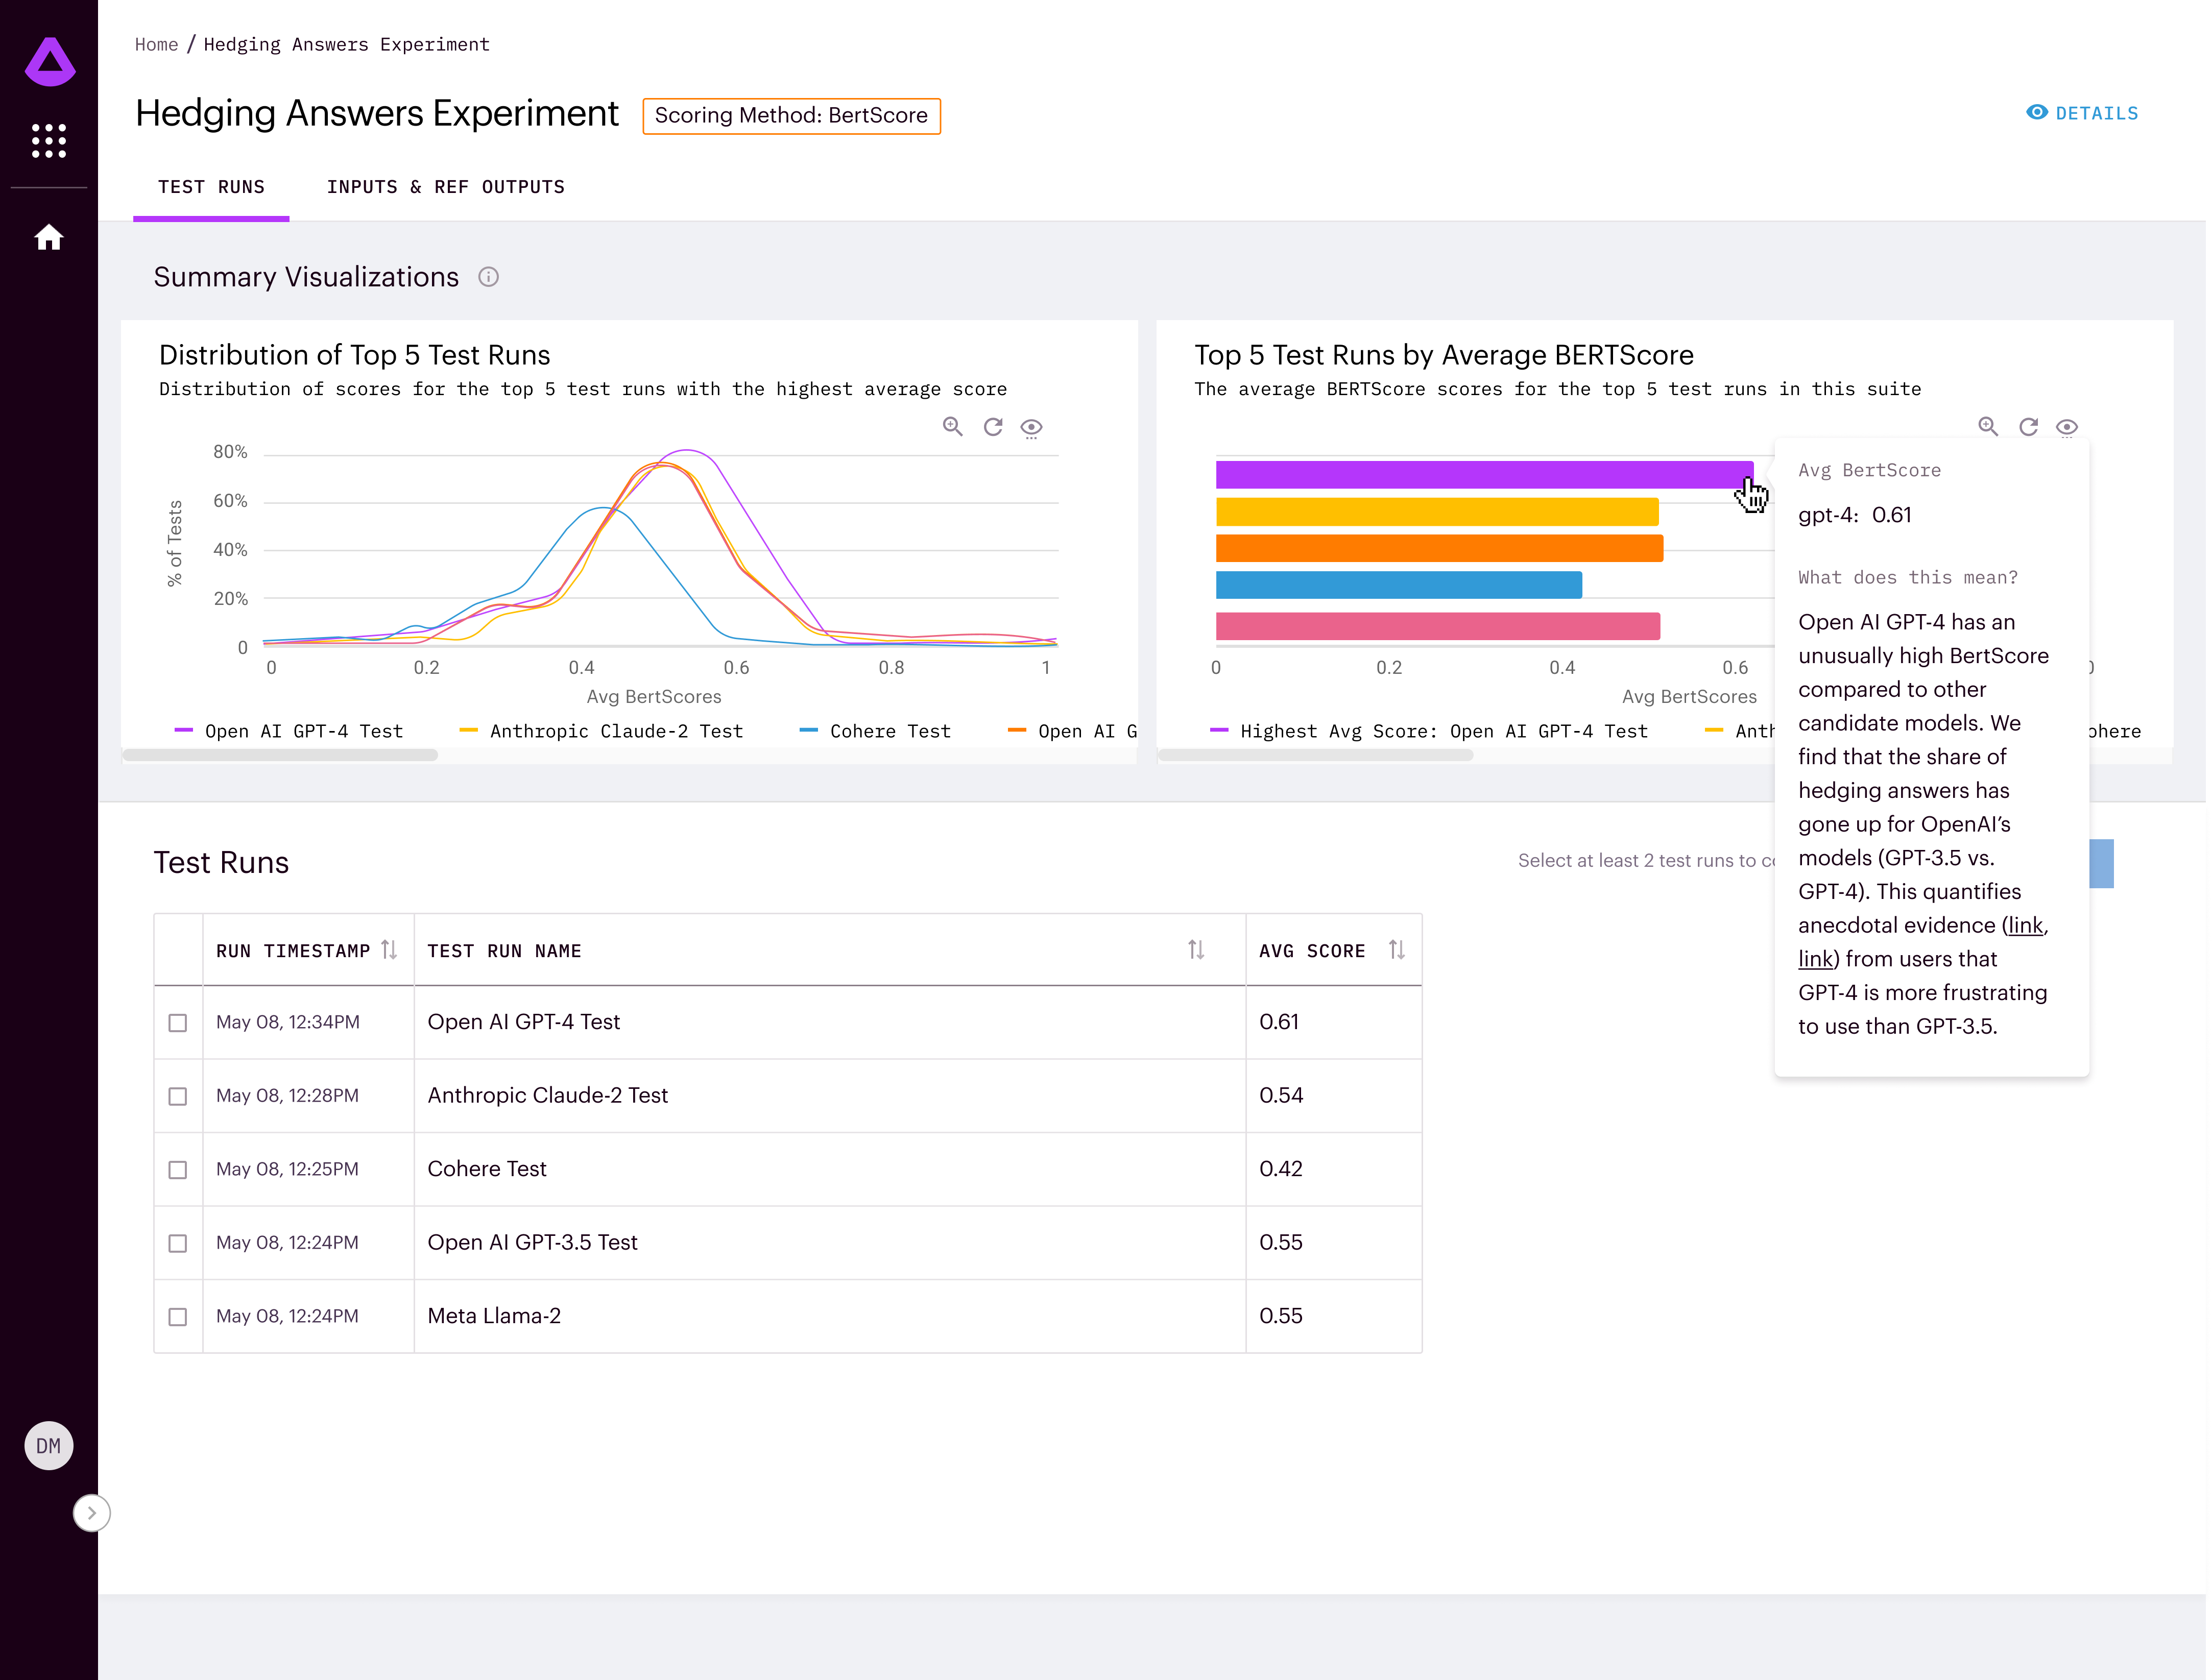Refresh the Top 5 bar chart
This screenshot has height=1680, width=2212.
pos(2028,427)
